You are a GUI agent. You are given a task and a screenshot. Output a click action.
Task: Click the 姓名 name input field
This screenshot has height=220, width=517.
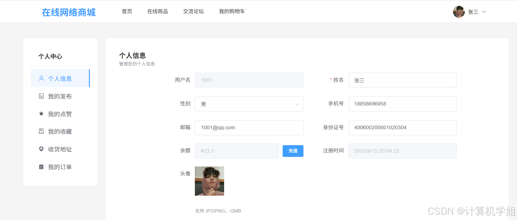402,80
